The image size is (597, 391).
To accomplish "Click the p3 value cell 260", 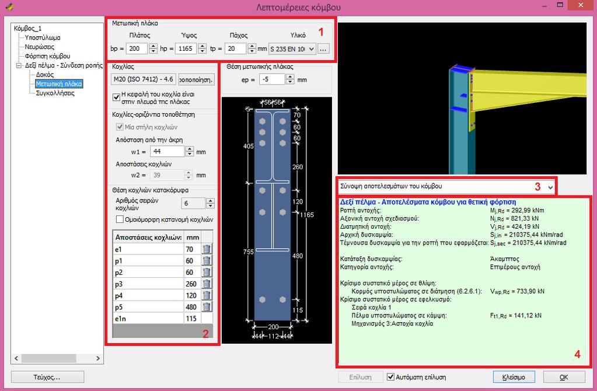I will coord(192,284).
